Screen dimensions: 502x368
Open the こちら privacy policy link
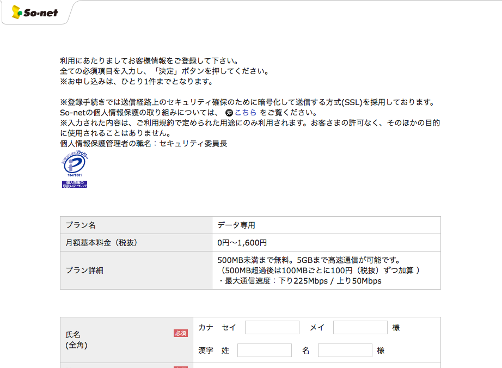(x=246, y=112)
